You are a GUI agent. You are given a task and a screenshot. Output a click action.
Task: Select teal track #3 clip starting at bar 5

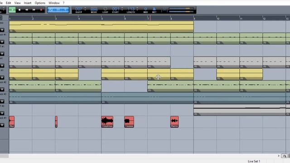[x=147, y=98]
